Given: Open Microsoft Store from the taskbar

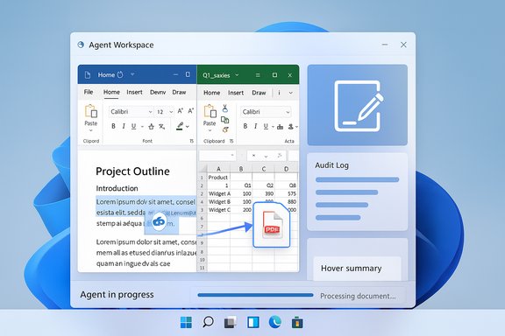Looking at the screenshot, I should (297, 323).
